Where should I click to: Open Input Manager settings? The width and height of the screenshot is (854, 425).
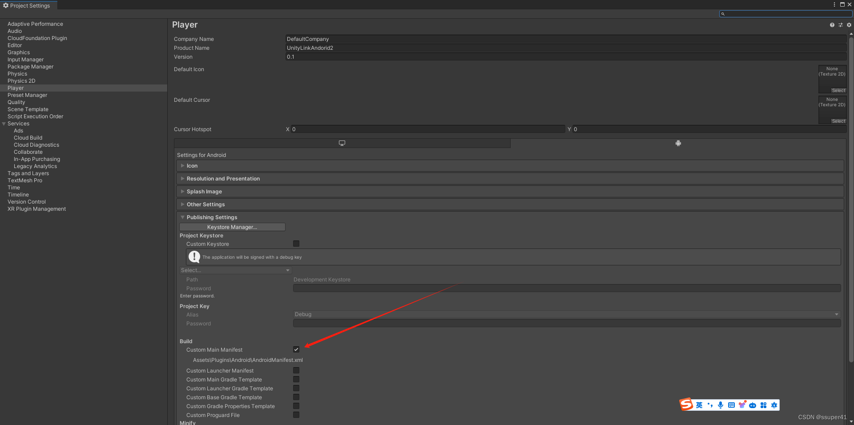[x=25, y=60]
